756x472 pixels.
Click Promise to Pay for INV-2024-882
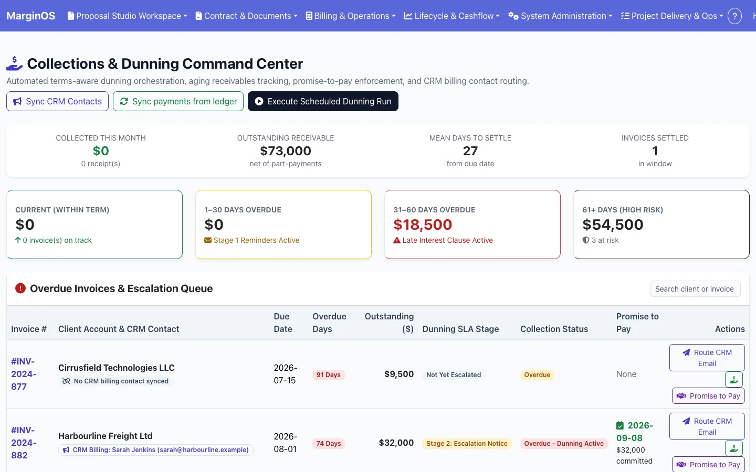(708, 464)
